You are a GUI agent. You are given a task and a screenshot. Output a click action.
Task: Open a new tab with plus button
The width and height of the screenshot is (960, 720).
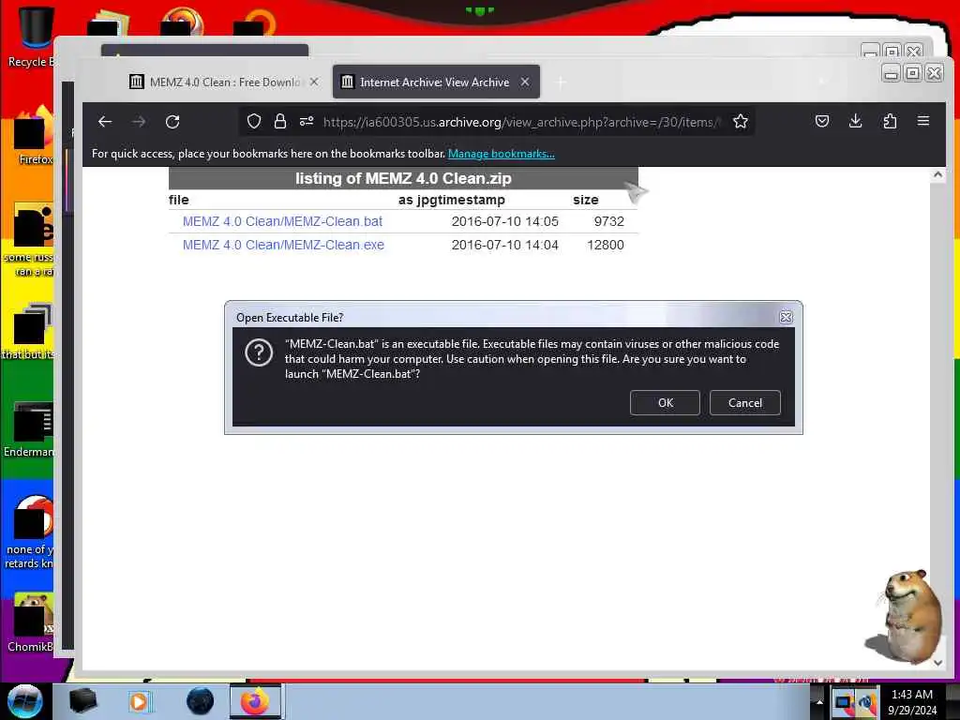tap(561, 82)
